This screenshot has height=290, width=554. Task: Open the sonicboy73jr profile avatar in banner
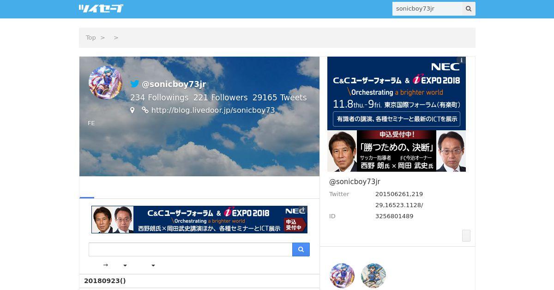tap(105, 83)
